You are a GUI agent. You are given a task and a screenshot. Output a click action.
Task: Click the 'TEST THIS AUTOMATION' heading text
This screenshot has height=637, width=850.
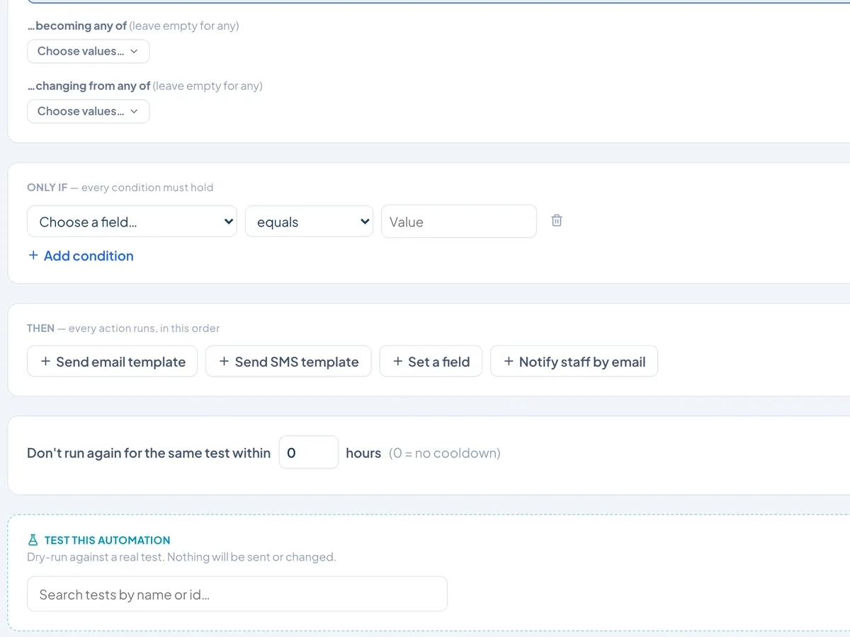(x=108, y=540)
